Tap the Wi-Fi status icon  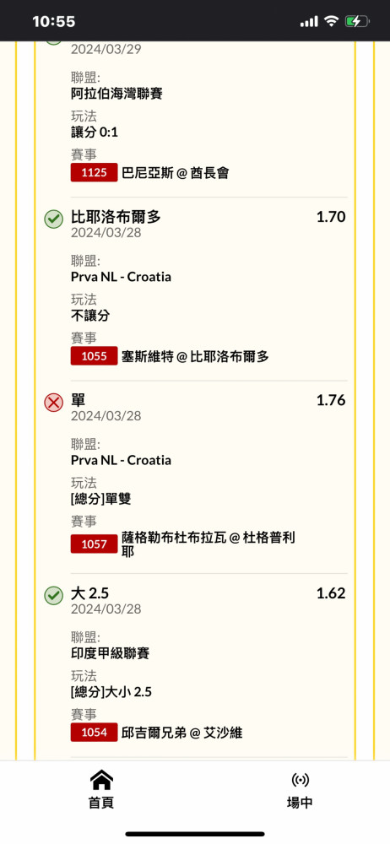pos(331,22)
